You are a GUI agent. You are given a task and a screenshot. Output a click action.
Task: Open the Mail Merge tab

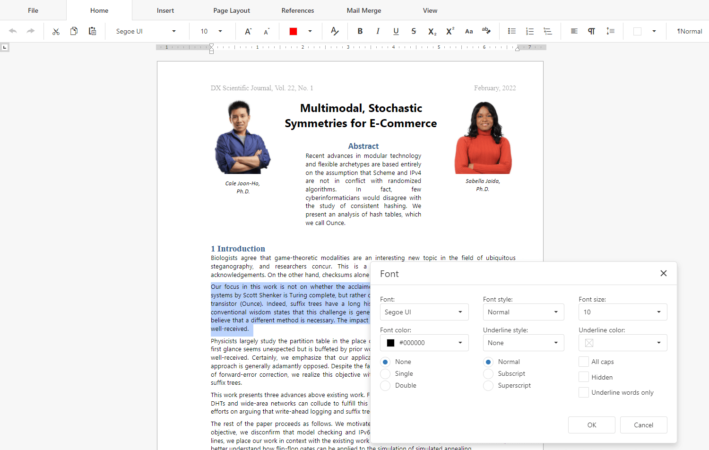364,10
